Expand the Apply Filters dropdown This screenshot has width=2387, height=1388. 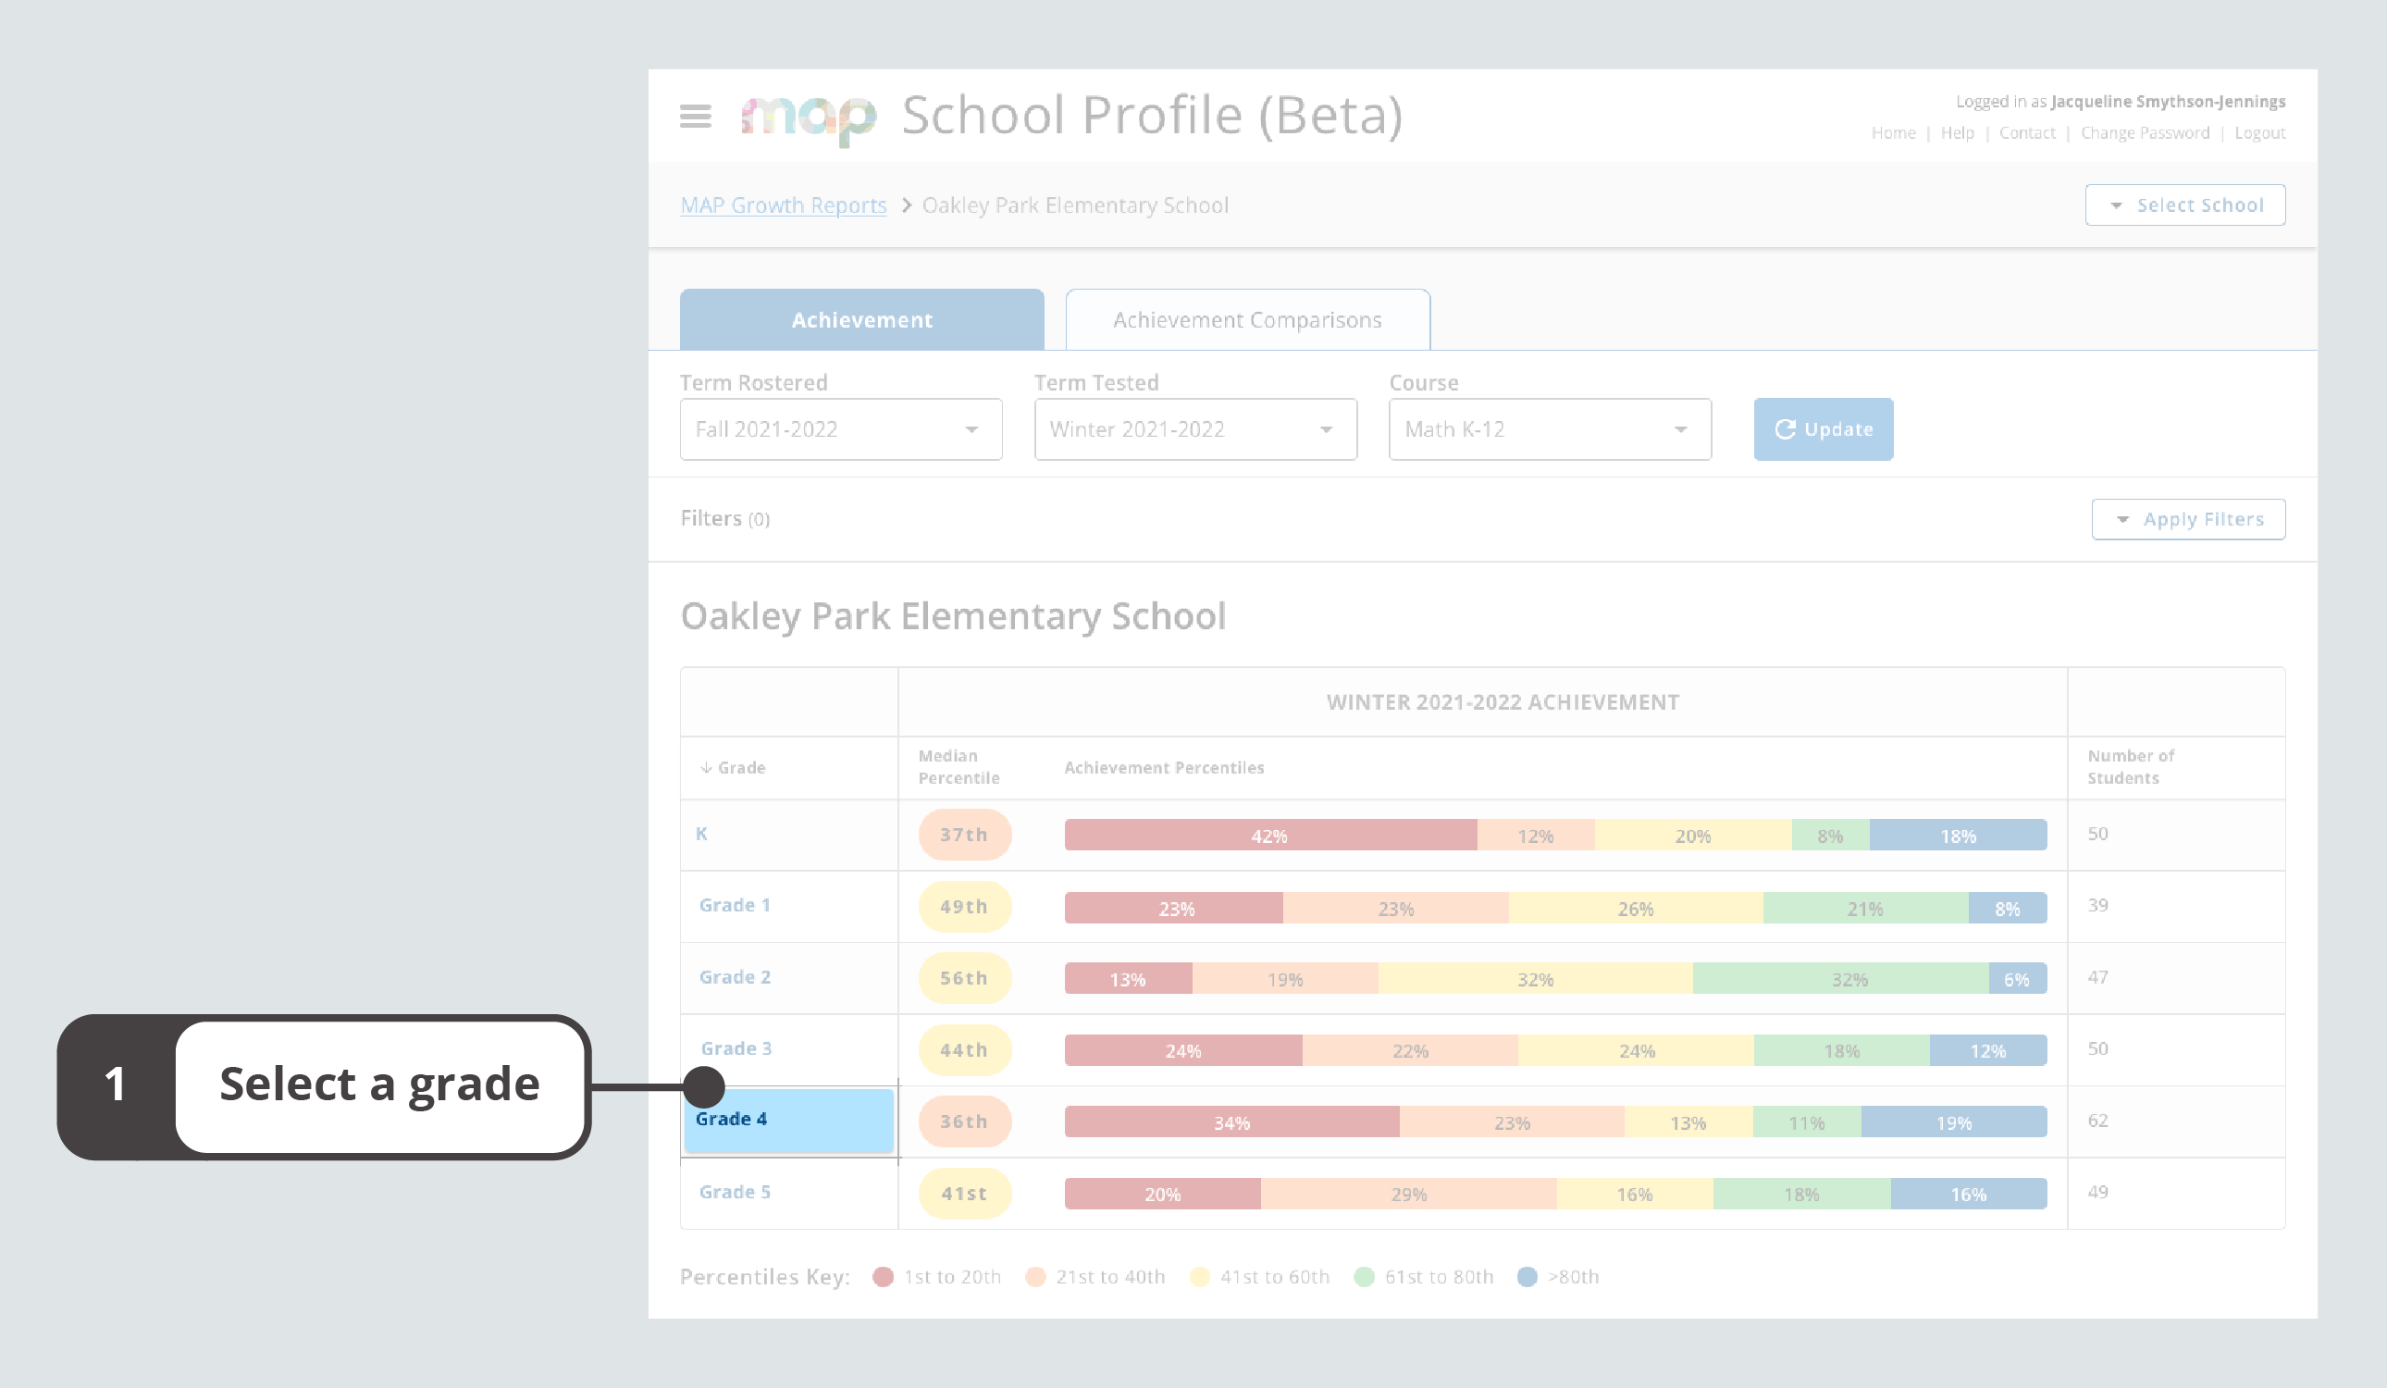pyautogui.click(x=2188, y=519)
